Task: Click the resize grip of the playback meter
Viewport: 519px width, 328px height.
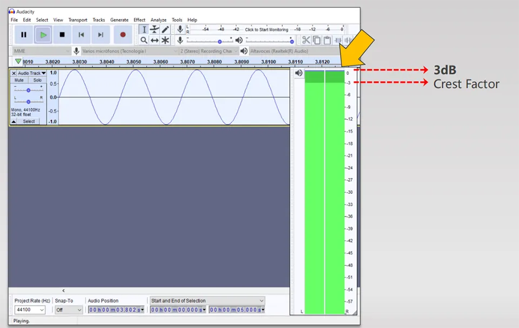Action: [355, 312]
